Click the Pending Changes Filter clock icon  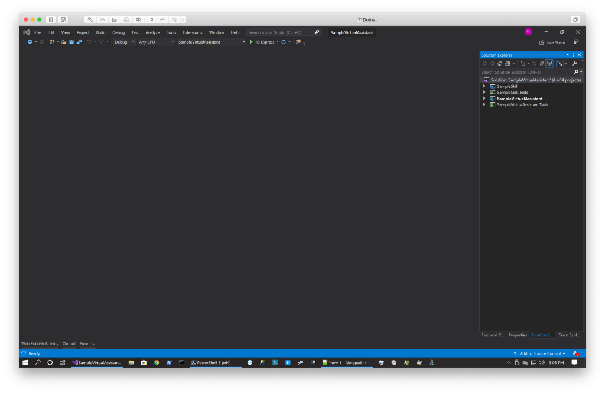point(522,63)
